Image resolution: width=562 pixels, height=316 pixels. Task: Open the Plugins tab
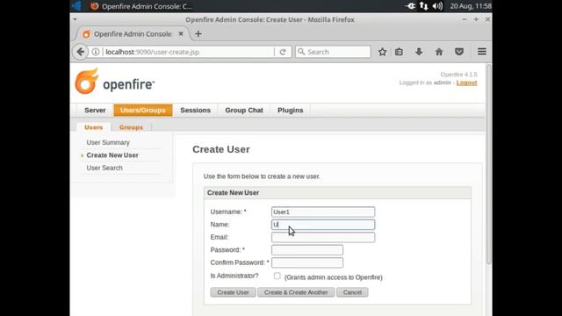[291, 111]
